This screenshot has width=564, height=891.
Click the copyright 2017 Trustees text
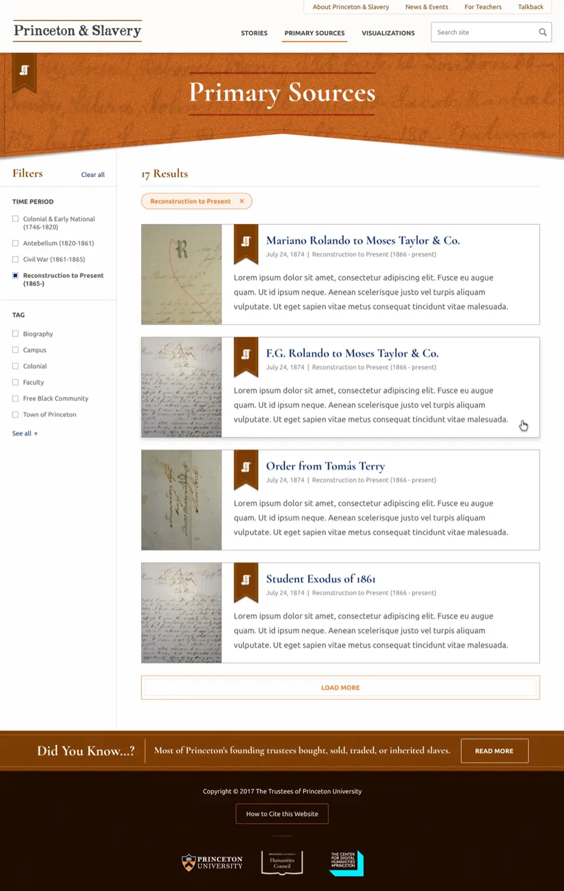[x=282, y=791]
